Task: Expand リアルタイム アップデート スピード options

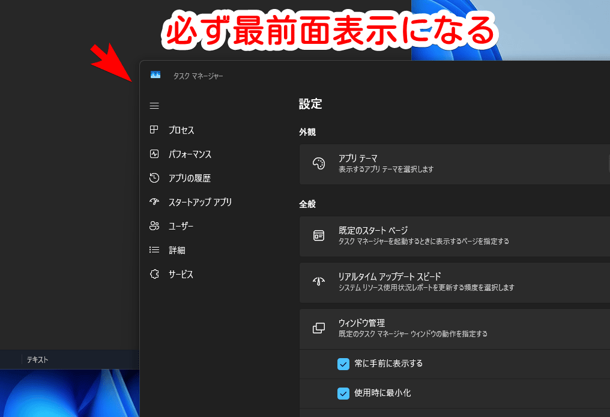Action: click(x=420, y=282)
